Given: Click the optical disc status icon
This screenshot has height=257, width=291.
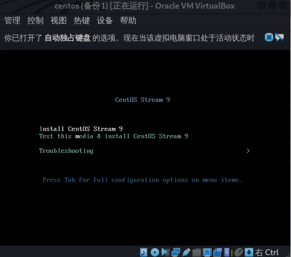Looking at the screenshot, I should click(155, 252).
